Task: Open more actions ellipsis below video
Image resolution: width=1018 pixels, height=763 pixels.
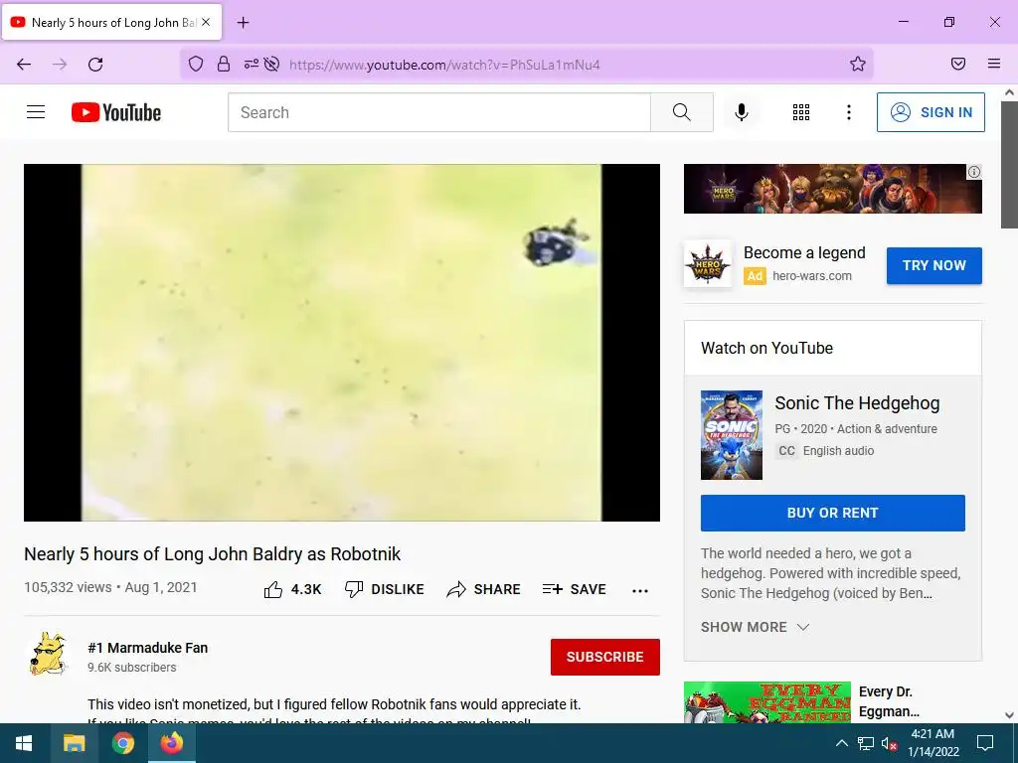Action: (640, 590)
